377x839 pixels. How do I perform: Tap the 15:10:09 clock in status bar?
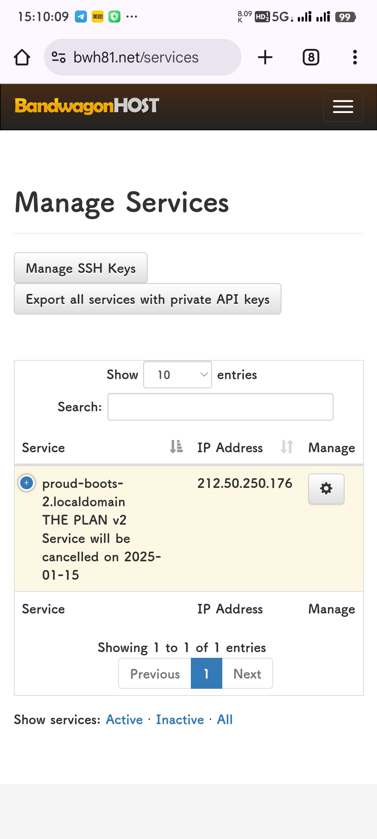pos(43,17)
